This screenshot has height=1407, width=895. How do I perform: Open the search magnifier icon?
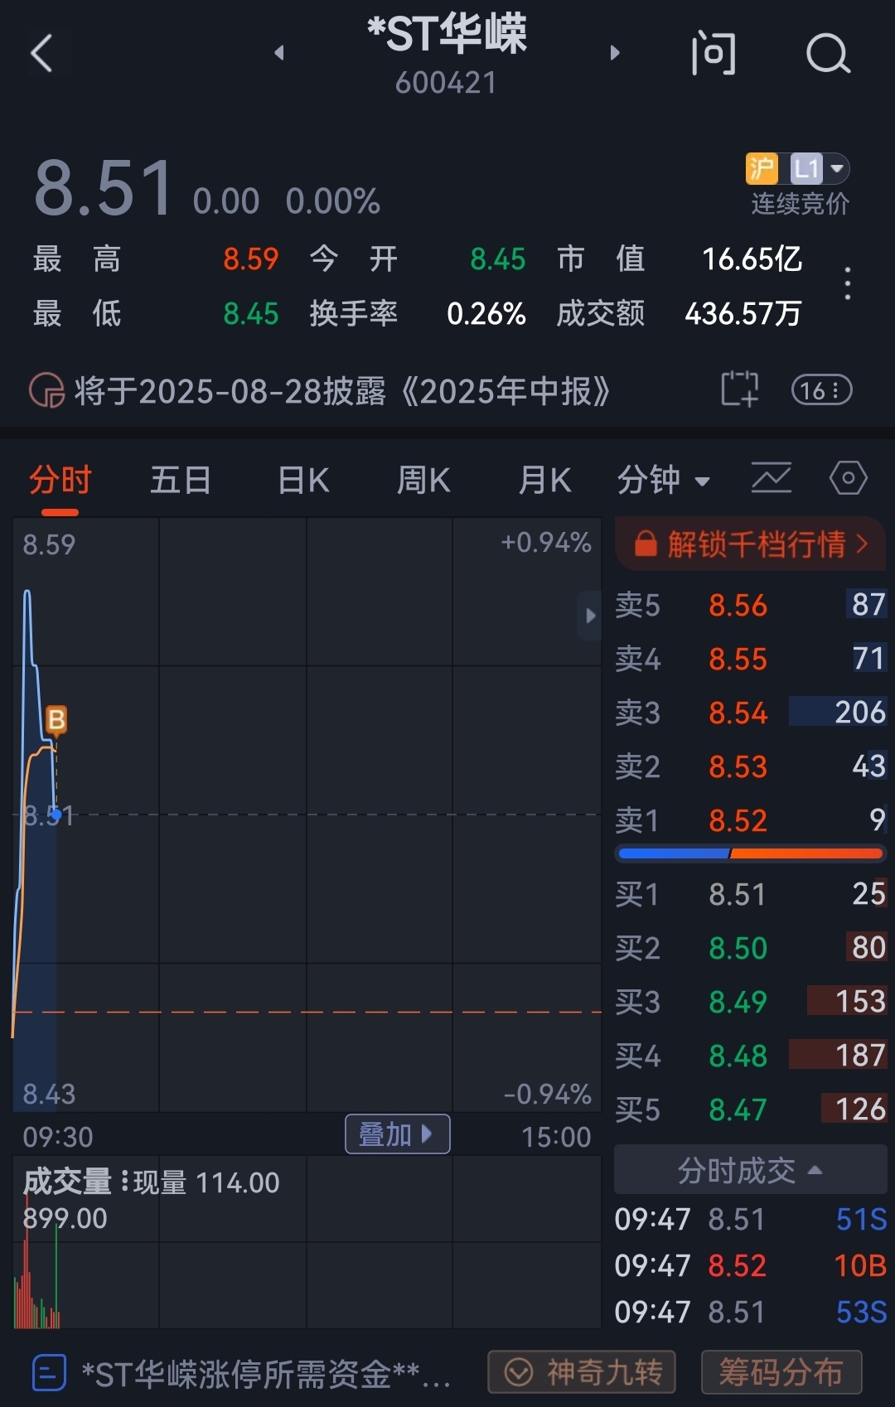tap(828, 55)
